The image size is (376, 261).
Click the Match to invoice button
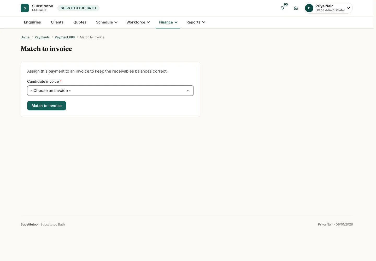point(46,106)
